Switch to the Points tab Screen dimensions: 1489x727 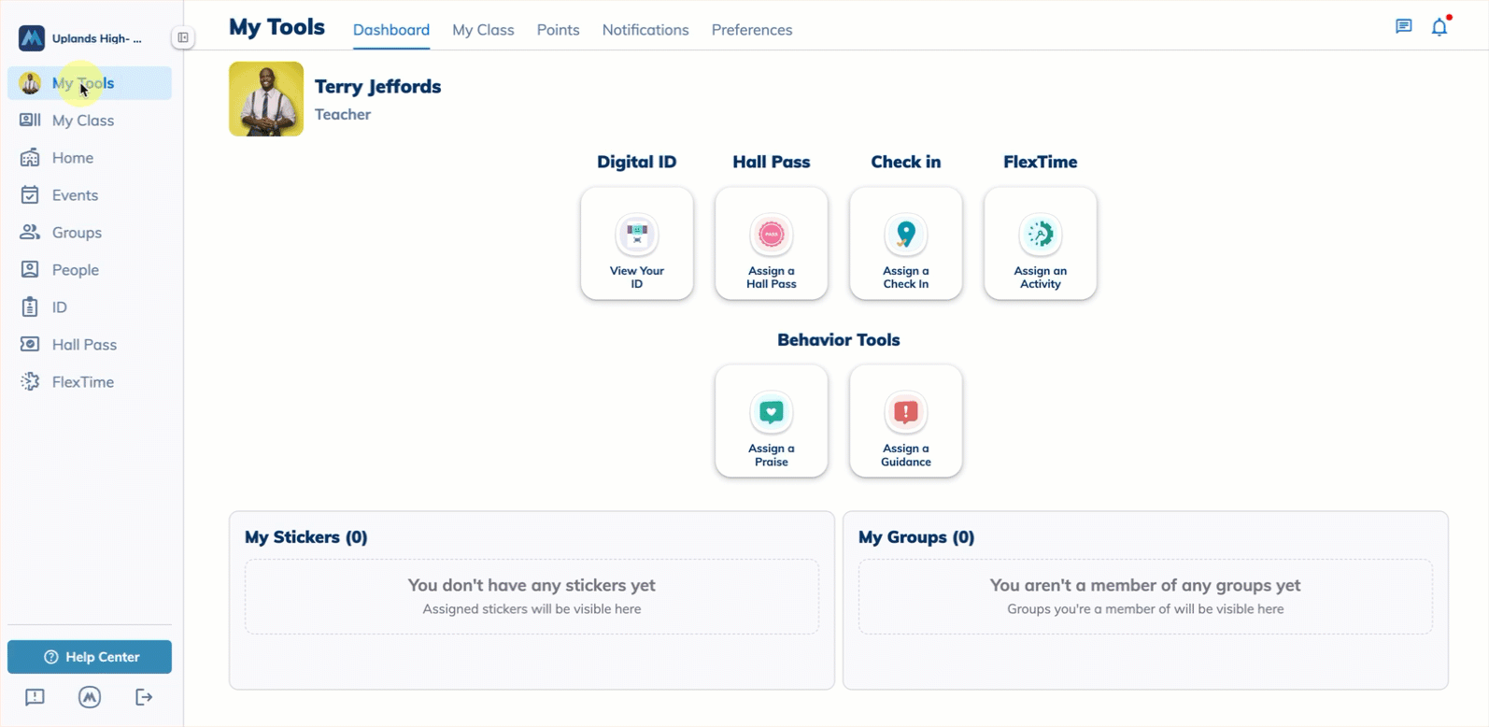tap(558, 30)
